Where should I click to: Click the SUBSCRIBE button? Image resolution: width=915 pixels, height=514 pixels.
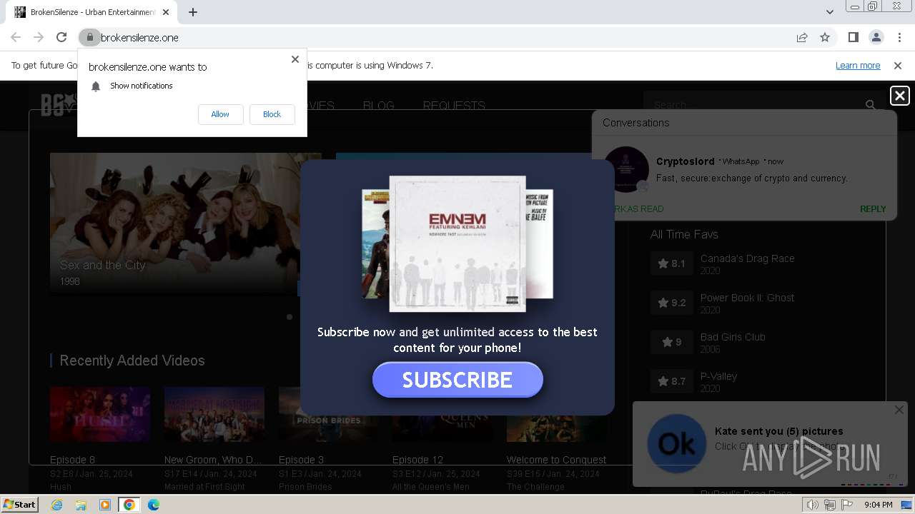[x=457, y=380]
